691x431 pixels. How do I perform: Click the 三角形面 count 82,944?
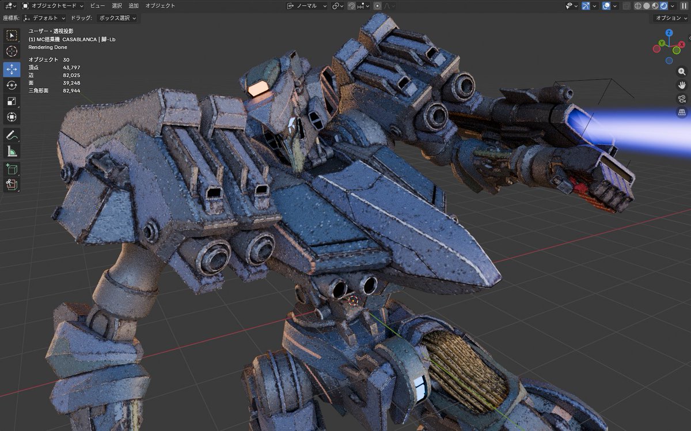point(71,90)
